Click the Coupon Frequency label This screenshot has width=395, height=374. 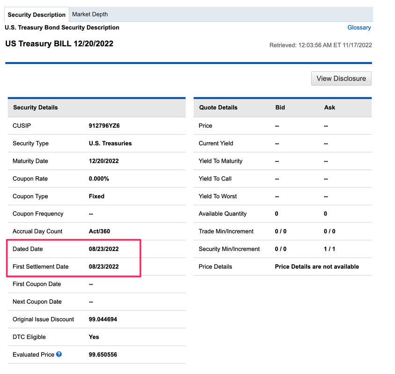pyautogui.click(x=38, y=214)
